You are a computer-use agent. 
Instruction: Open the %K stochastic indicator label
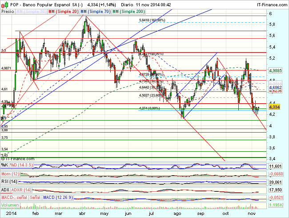point(4,165)
